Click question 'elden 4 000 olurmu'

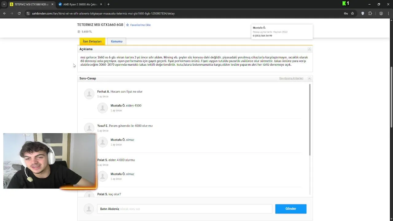coord(122,160)
